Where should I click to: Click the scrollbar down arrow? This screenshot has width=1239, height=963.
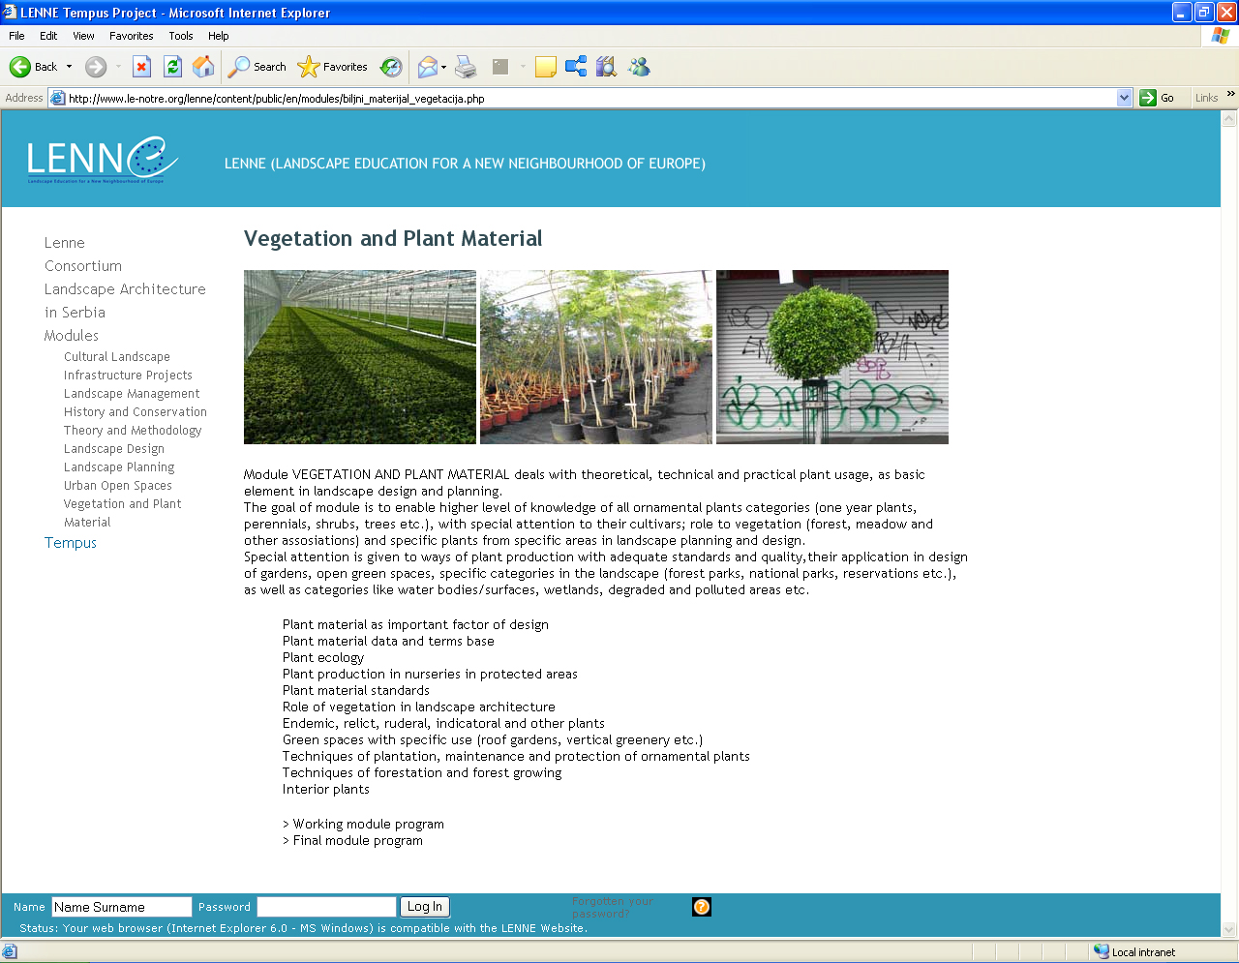[1229, 929]
